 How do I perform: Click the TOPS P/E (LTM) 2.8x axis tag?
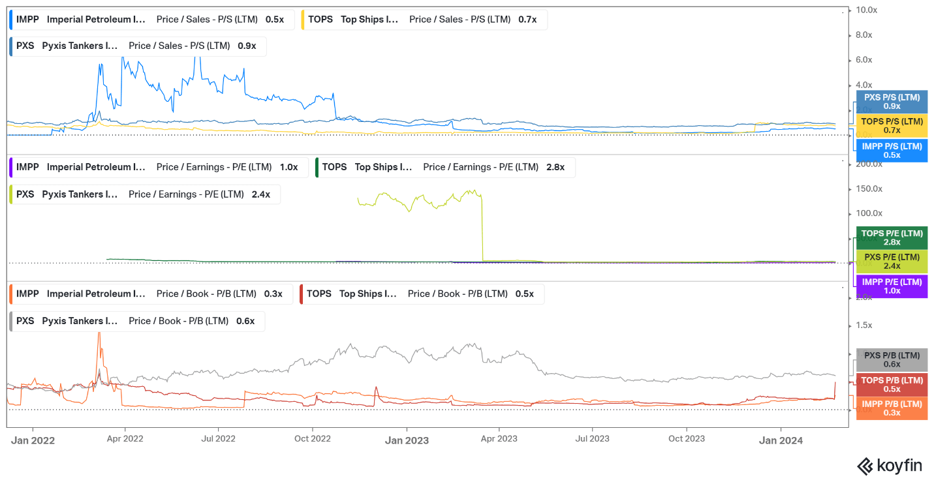click(x=892, y=237)
